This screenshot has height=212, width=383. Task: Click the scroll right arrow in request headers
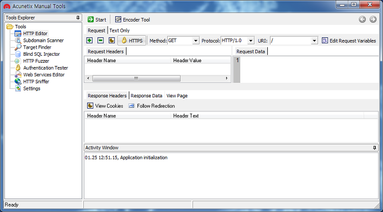pos(227,78)
